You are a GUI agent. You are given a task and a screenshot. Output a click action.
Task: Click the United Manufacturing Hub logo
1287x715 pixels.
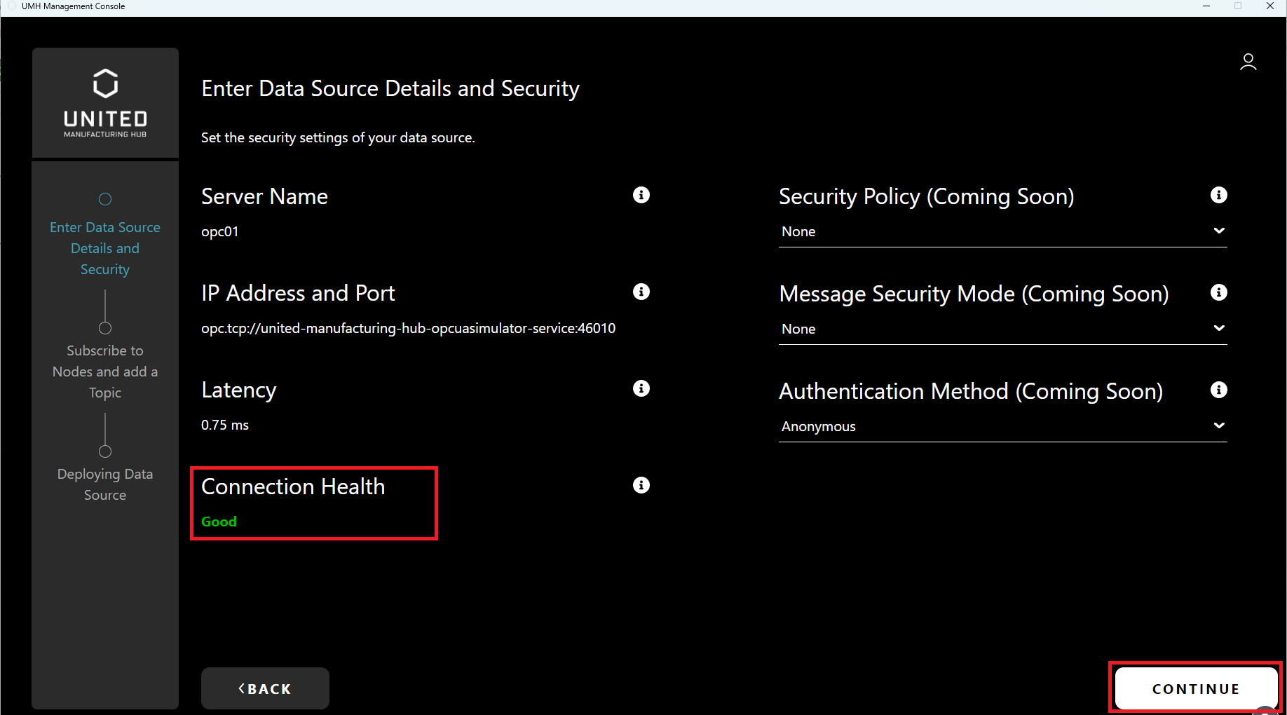105,102
